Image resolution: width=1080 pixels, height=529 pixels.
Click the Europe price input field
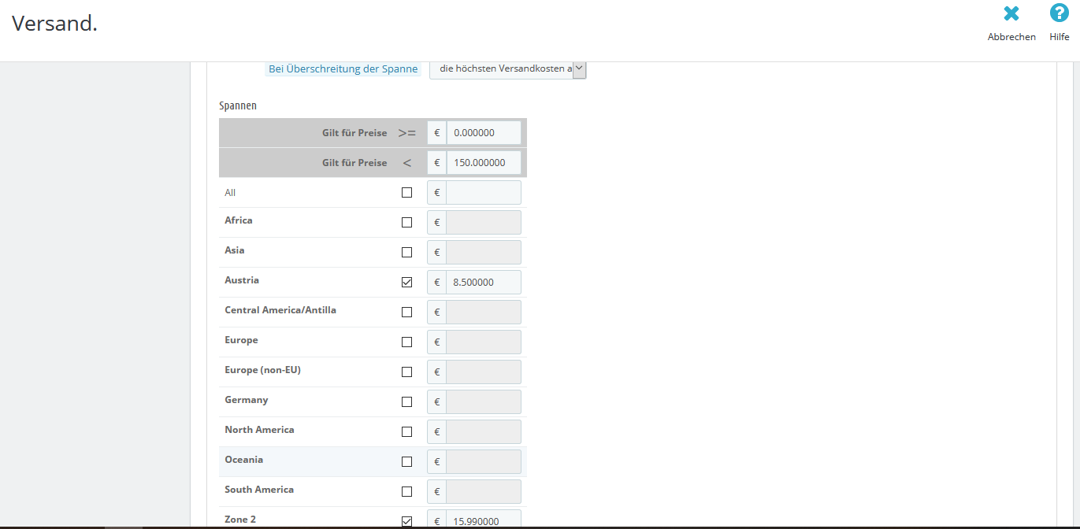point(484,342)
